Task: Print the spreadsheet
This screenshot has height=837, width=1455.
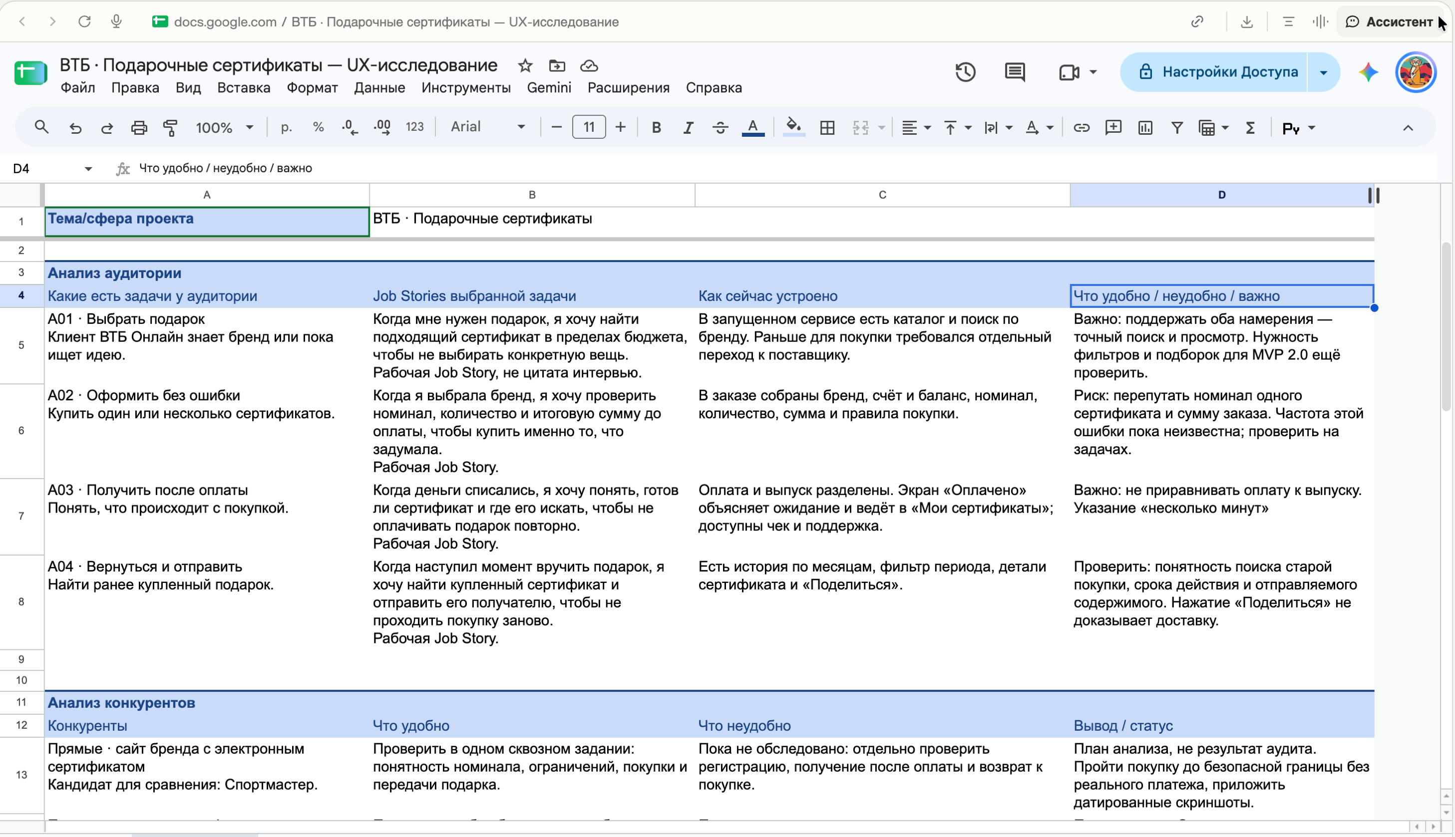Action: [x=139, y=128]
